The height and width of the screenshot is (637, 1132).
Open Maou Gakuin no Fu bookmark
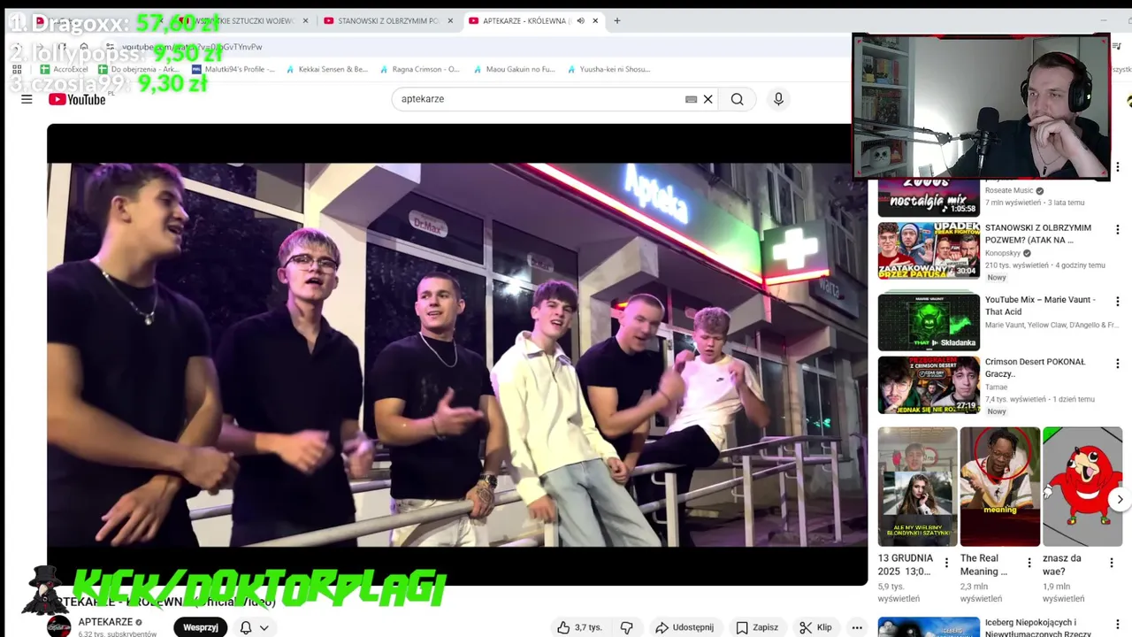(514, 69)
